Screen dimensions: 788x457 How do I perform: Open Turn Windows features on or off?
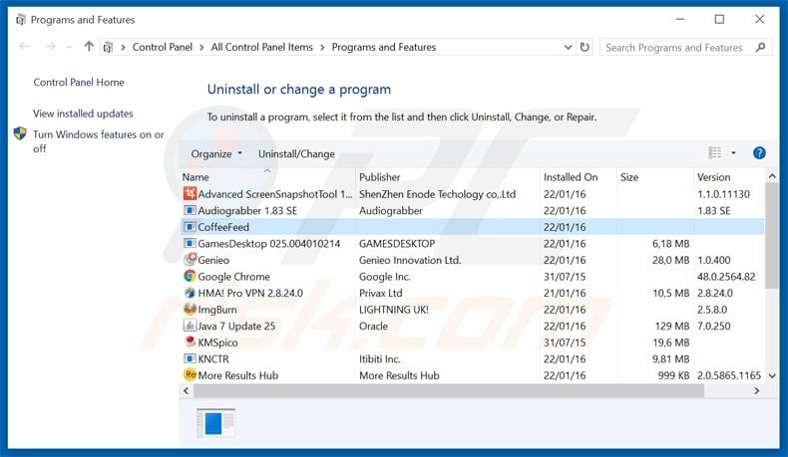click(x=99, y=141)
